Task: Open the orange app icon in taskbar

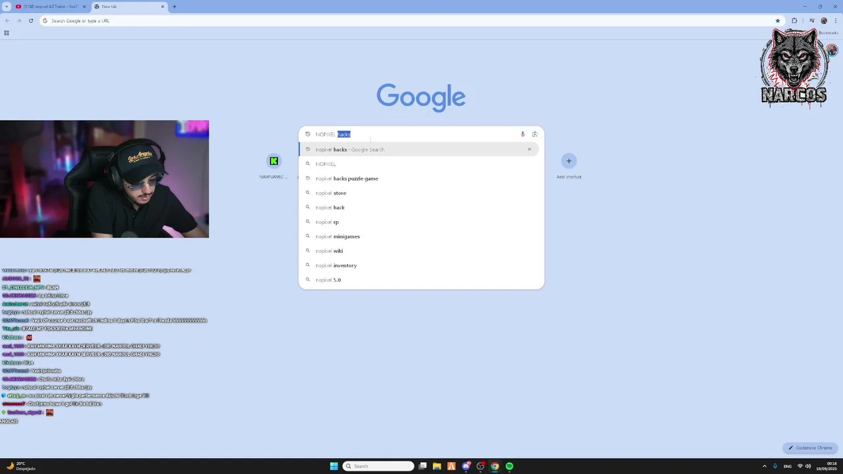Action: coord(451,466)
